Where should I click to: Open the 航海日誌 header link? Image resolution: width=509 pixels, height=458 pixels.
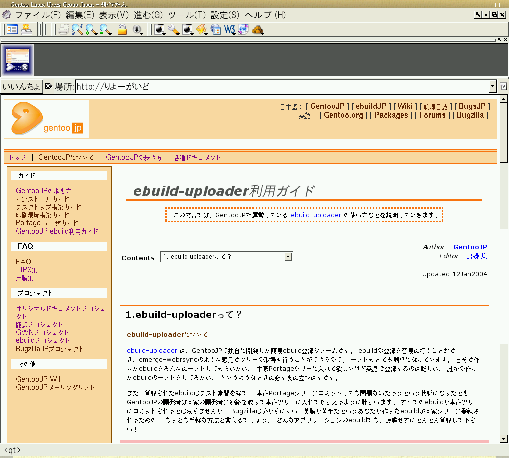[435, 107]
